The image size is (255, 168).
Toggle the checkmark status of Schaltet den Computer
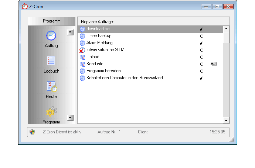pyautogui.click(x=201, y=78)
